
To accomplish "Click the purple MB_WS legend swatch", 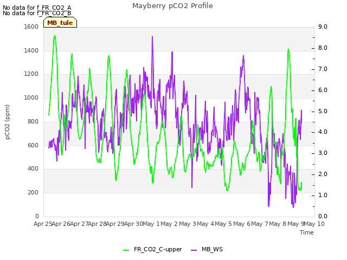I will coord(194,250).
